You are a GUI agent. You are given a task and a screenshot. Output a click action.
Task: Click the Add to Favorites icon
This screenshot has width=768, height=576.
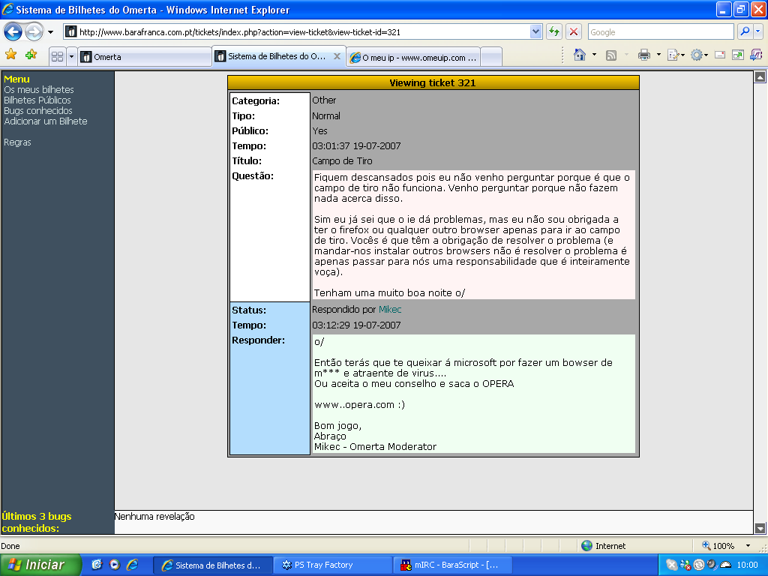(x=31, y=55)
